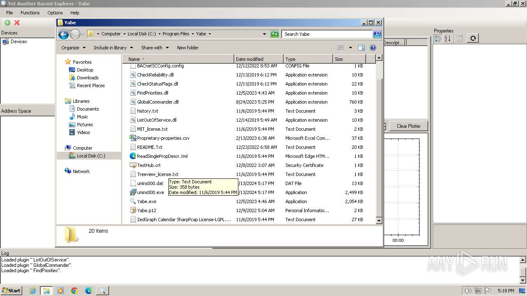The image size is (527, 296).
Task: Select the Yabe.p12 certificate file icon
Action: click(x=133, y=210)
